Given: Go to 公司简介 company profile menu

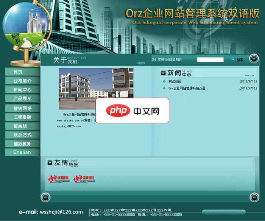Looking at the screenshot, I should pos(22,81).
